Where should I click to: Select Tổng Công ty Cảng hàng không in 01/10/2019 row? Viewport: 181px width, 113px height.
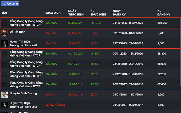click(26, 64)
